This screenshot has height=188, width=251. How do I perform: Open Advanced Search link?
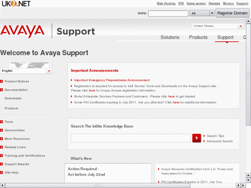click(220, 141)
